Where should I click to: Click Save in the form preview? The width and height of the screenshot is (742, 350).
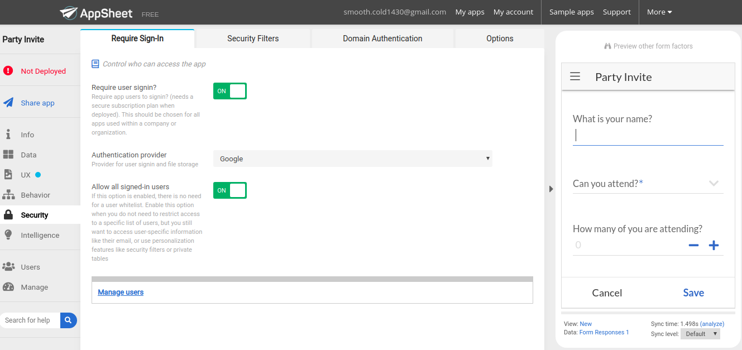693,293
